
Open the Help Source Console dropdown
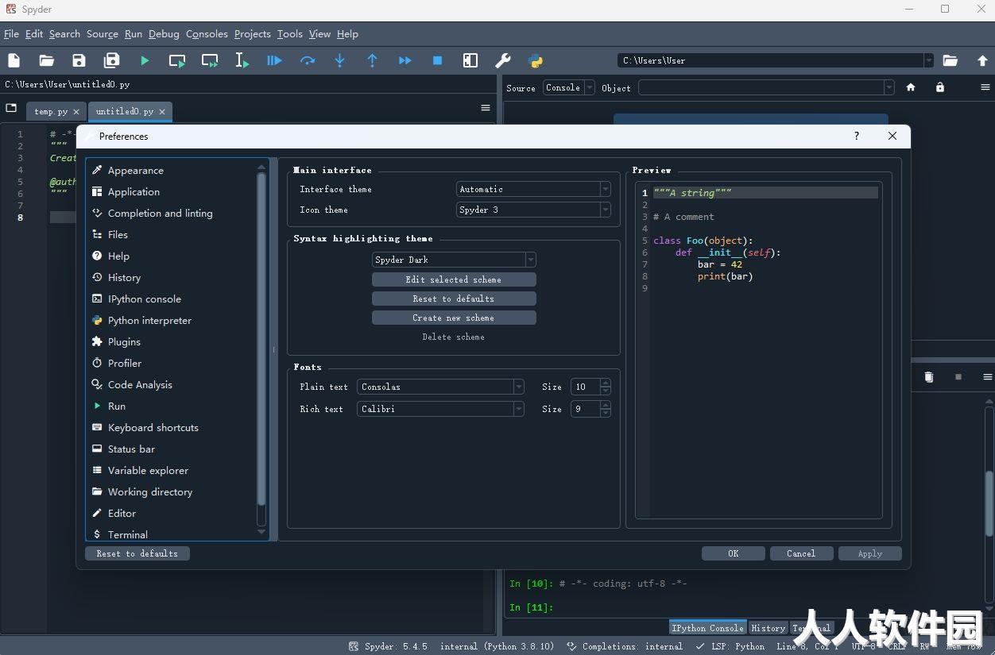coord(568,87)
